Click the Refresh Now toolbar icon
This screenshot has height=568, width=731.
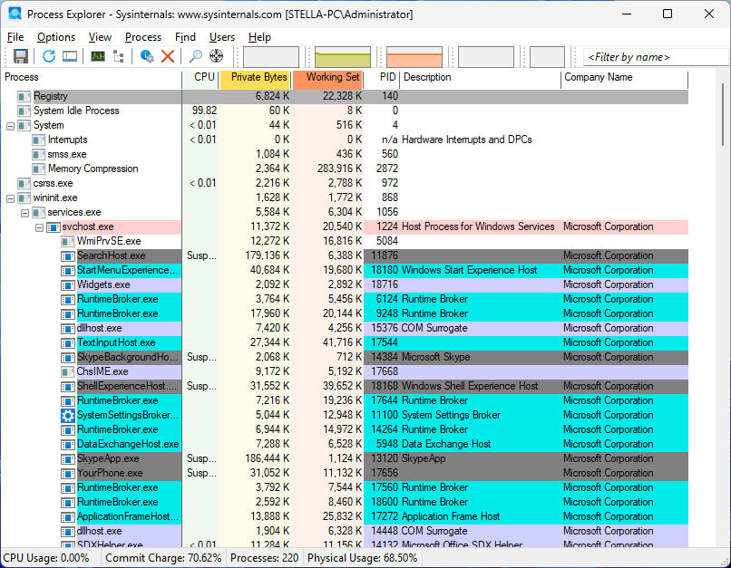click(48, 56)
